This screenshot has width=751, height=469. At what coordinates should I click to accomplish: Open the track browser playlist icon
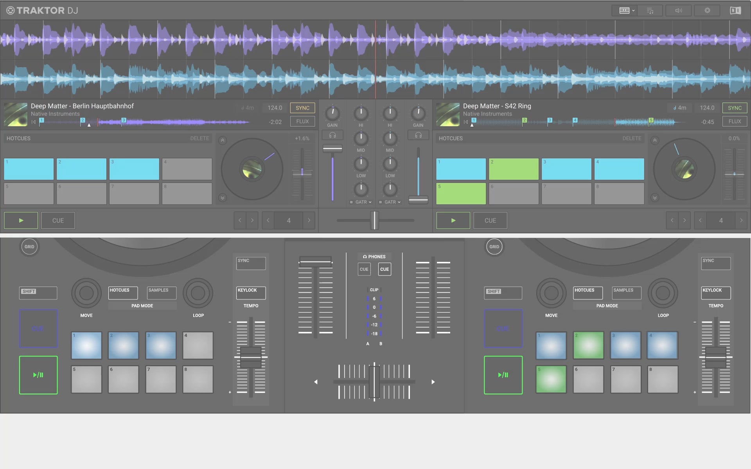[x=650, y=11]
